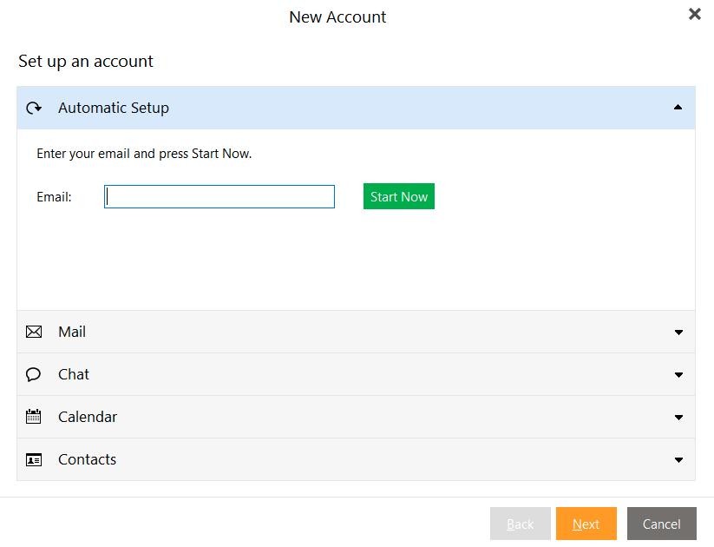
Task: Click the Cancel button
Action: click(x=662, y=524)
